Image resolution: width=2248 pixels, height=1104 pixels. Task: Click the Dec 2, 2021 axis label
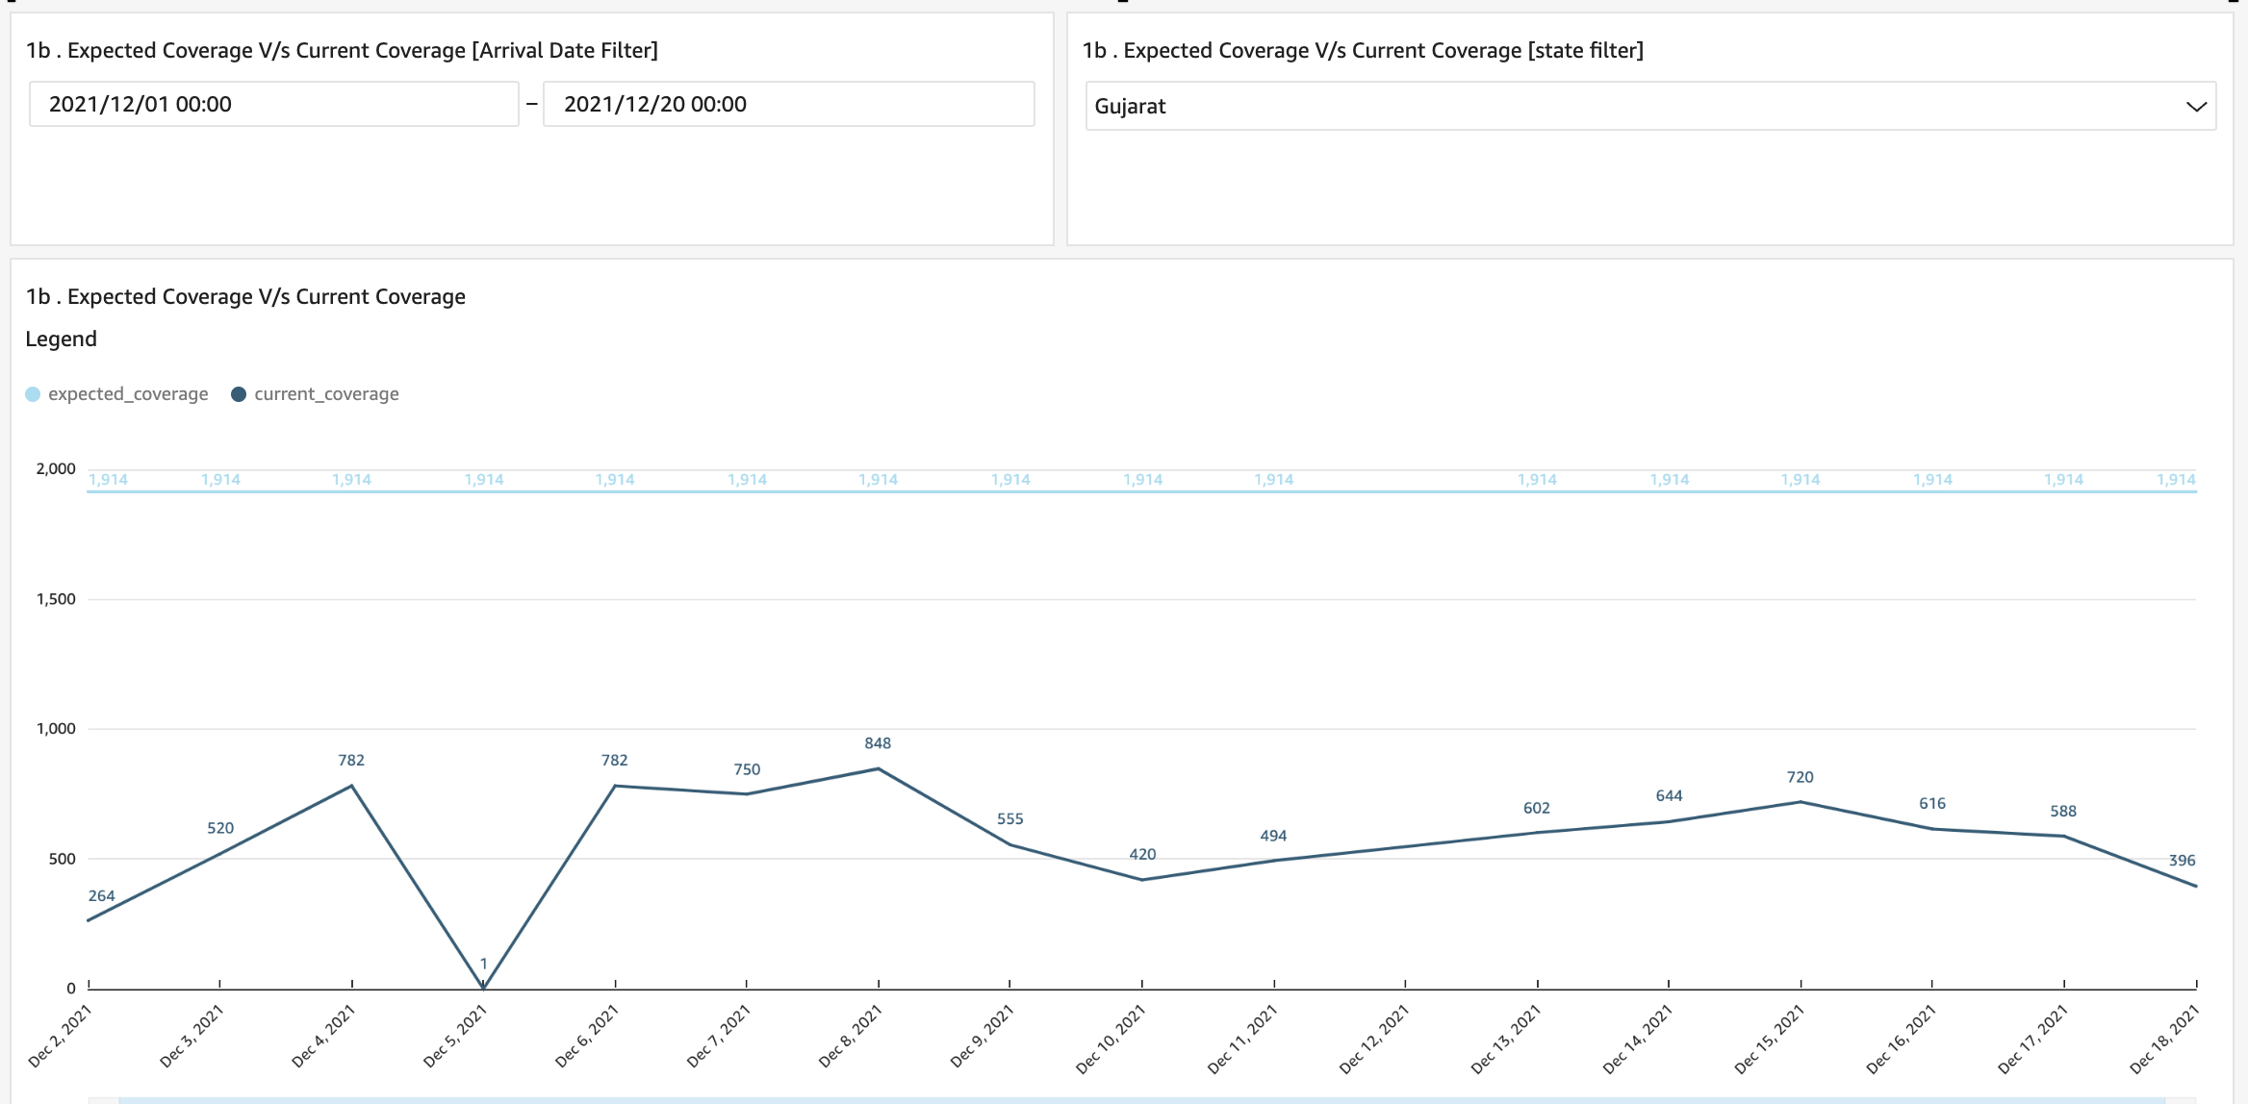(x=60, y=1036)
